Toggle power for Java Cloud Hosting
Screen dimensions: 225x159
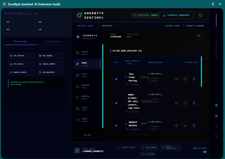pos(185,79)
